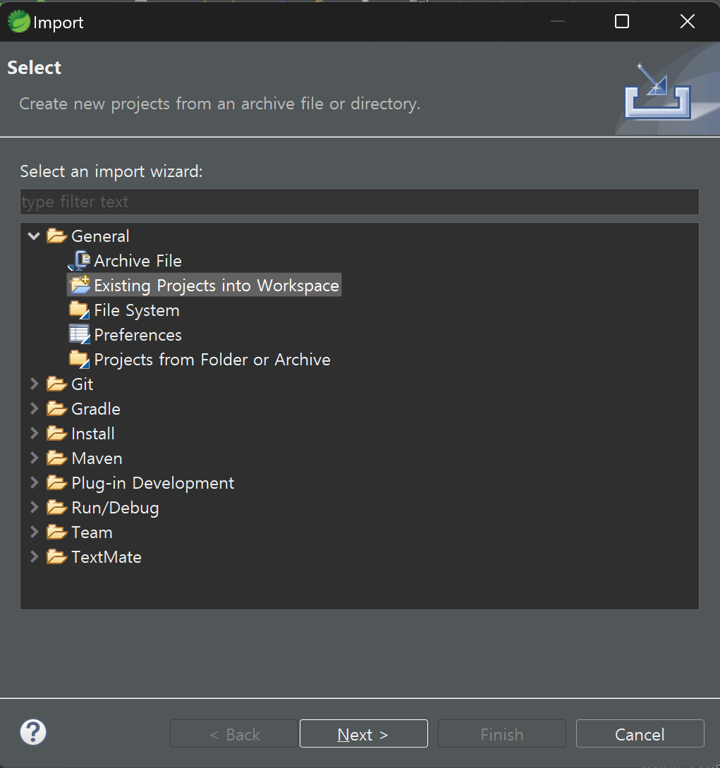720x768 pixels.
Task: Click the Spring leaf icon in title bar
Action: (x=18, y=22)
